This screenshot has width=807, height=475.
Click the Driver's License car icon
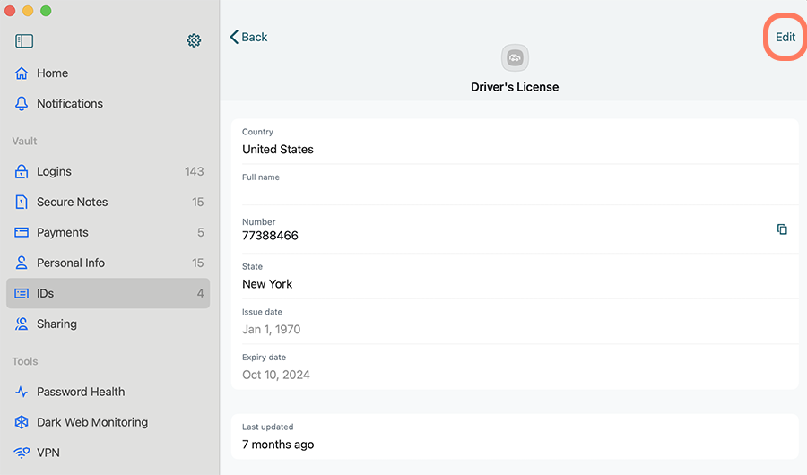coord(515,57)
